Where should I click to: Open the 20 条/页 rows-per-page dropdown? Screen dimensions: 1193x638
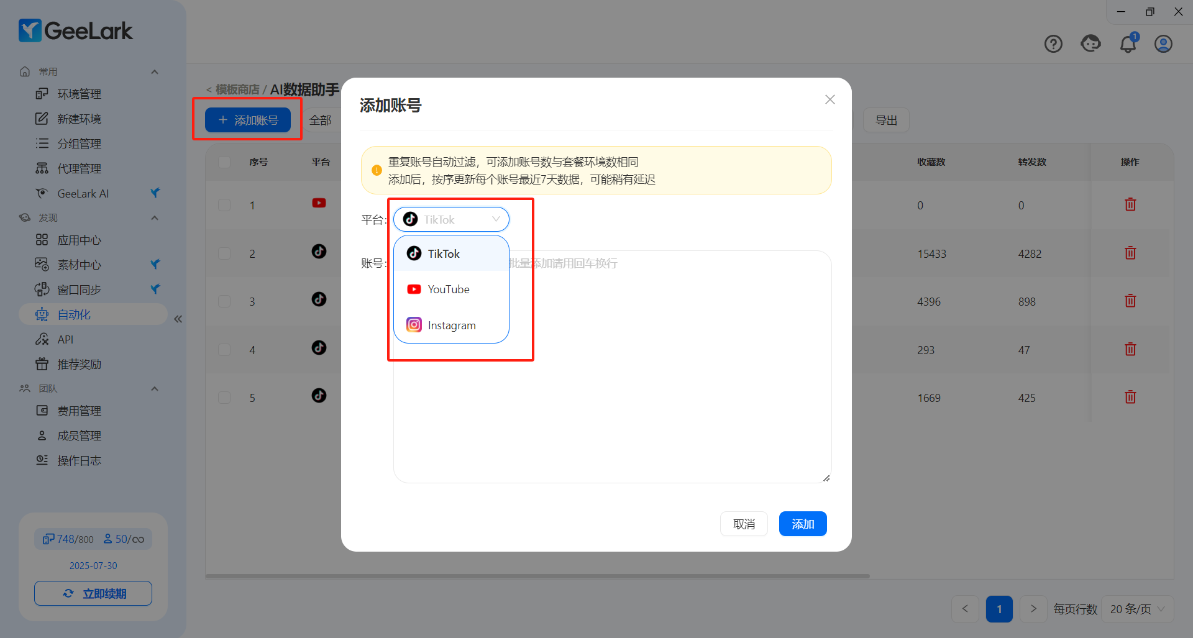1137,609
